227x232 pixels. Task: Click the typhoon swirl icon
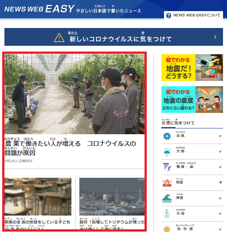[167, 136]
